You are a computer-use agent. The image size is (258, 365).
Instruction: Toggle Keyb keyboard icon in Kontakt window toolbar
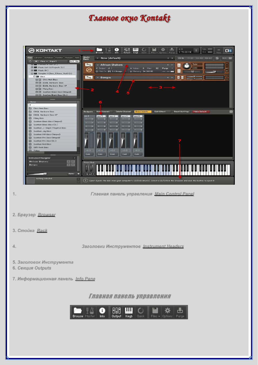tap(136, 50)
